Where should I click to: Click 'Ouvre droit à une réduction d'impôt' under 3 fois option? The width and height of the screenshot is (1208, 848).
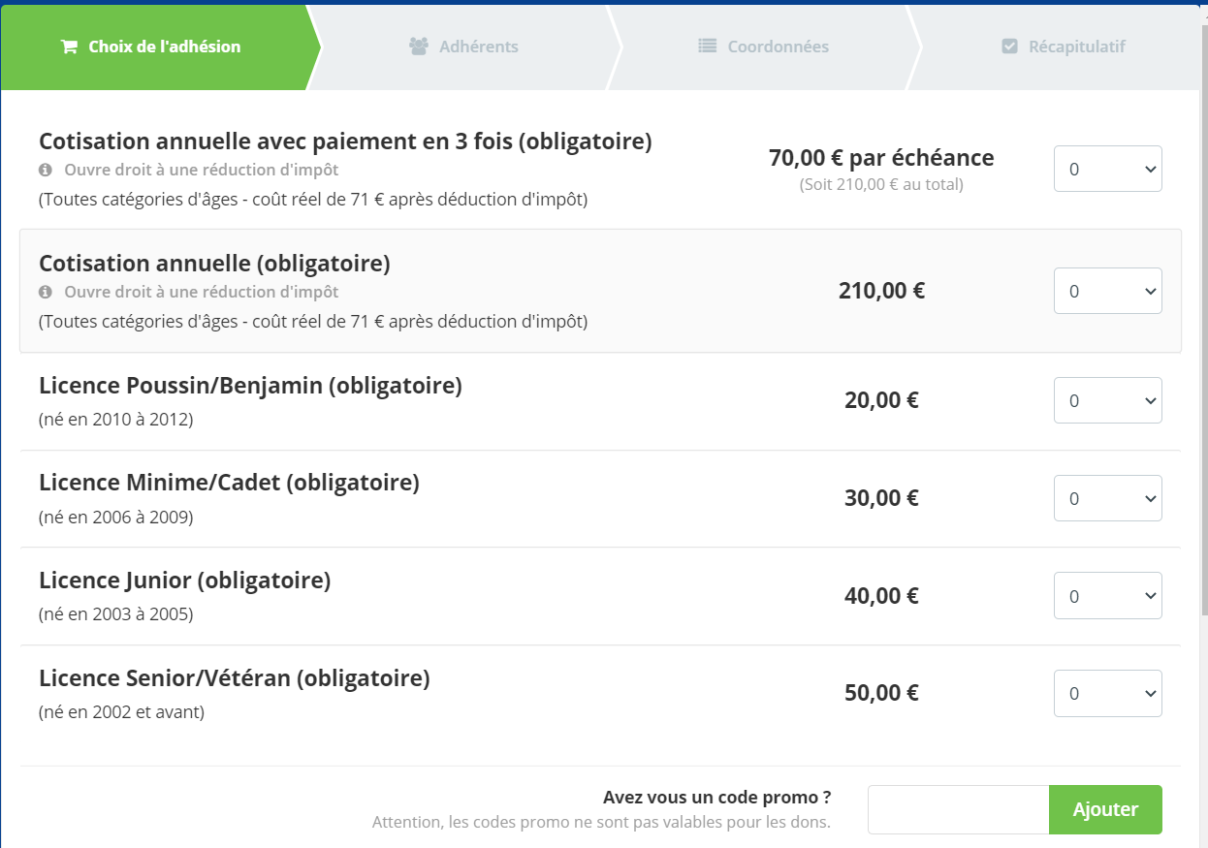coord(202,170)
